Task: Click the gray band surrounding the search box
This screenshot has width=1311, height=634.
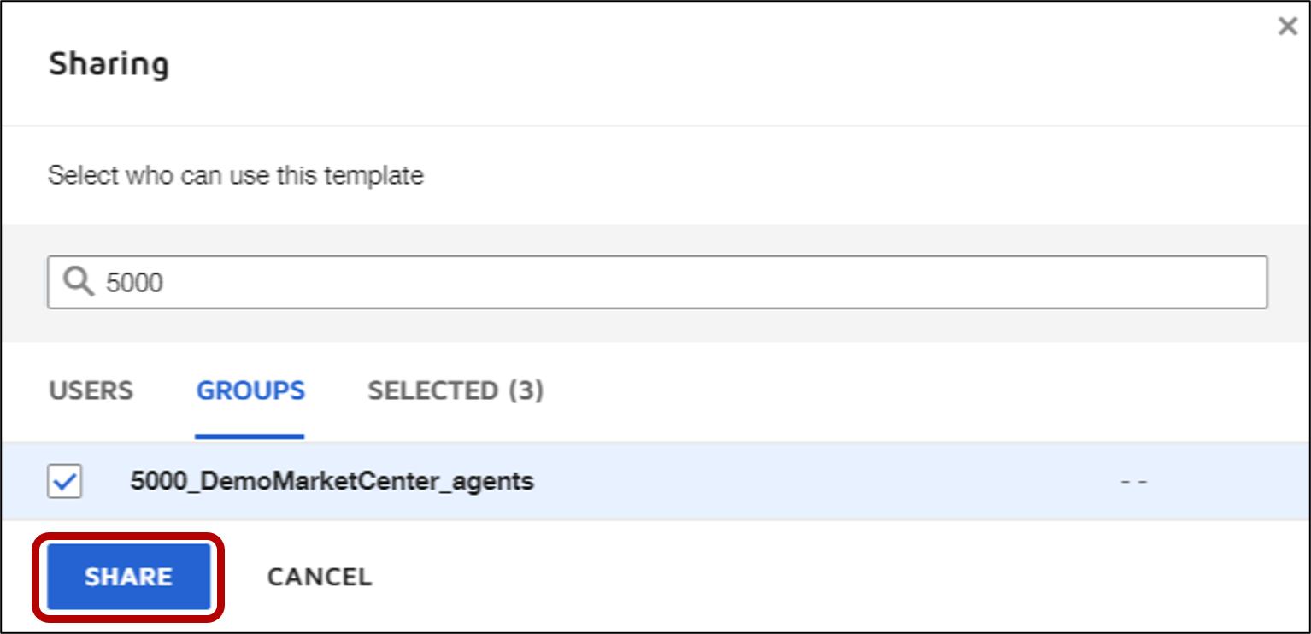Action: click(x=655, y=326)
